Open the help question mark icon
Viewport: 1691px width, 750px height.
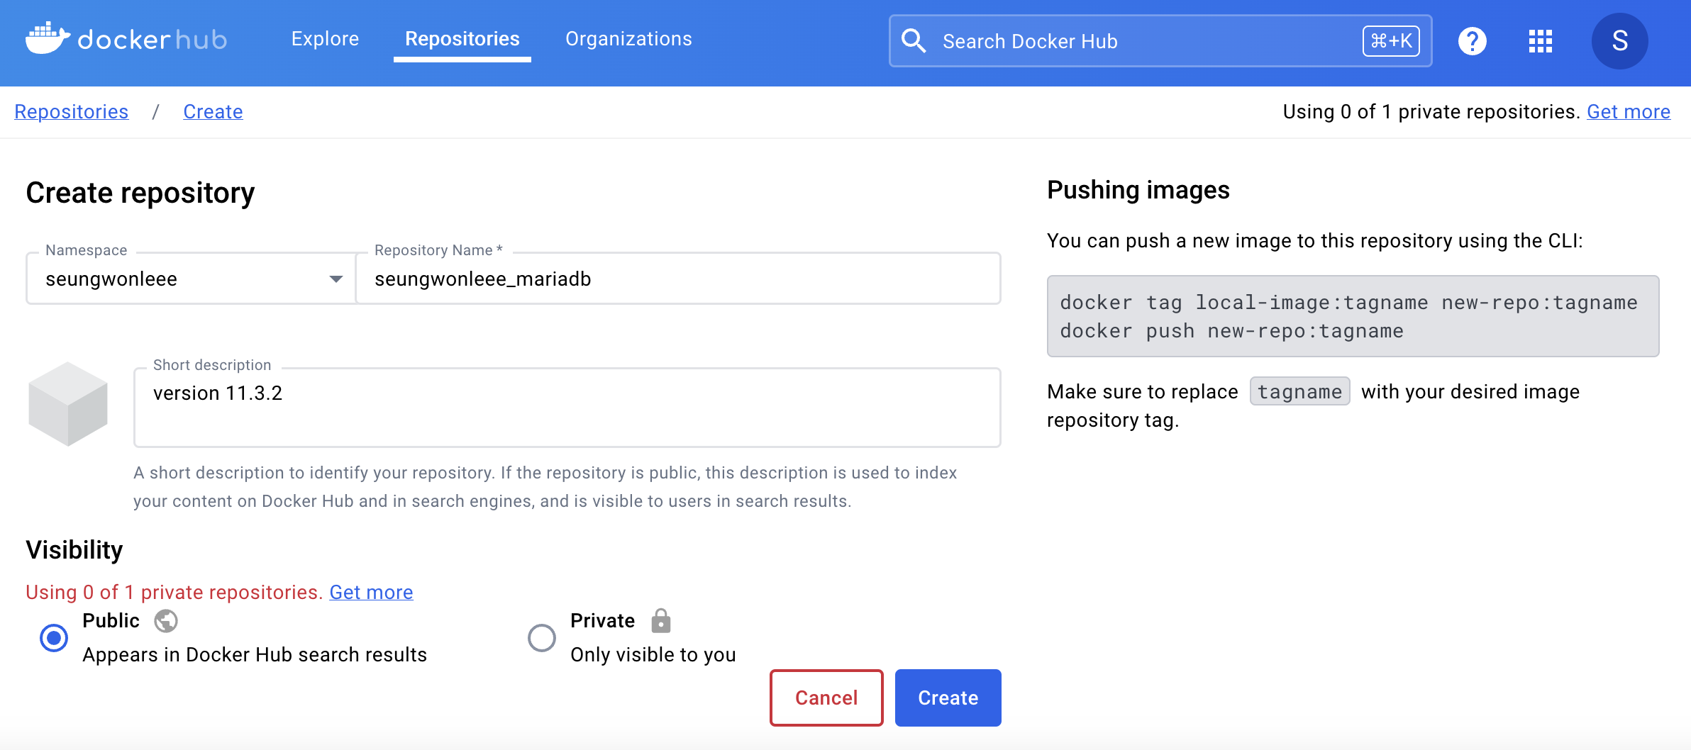pyautogui.click(x=1473, y=41)
